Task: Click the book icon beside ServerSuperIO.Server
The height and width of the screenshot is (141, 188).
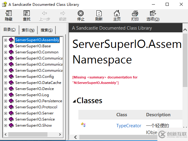Action: coord(11,113)
